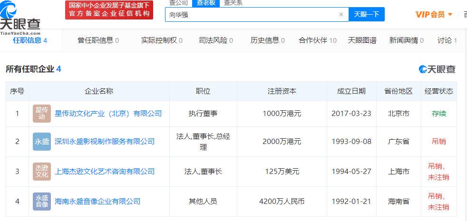The width and height of the screenshot is (467, 221).
Task: Click the 星传动 company logo icon
Action: [x=42, y=114]
